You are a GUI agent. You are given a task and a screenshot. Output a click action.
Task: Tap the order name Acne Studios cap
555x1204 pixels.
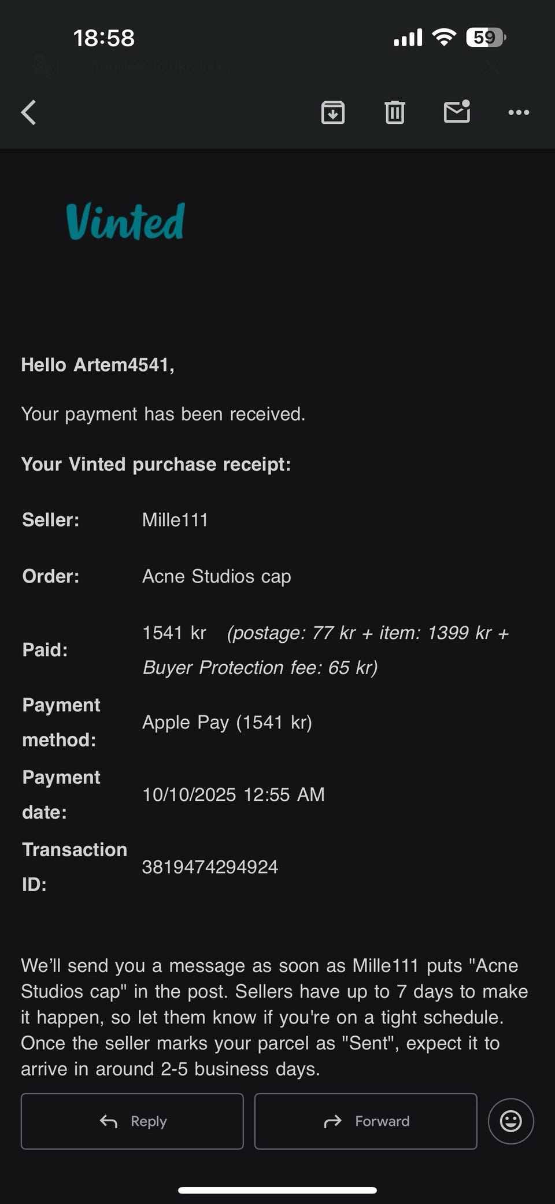[217, 576]
